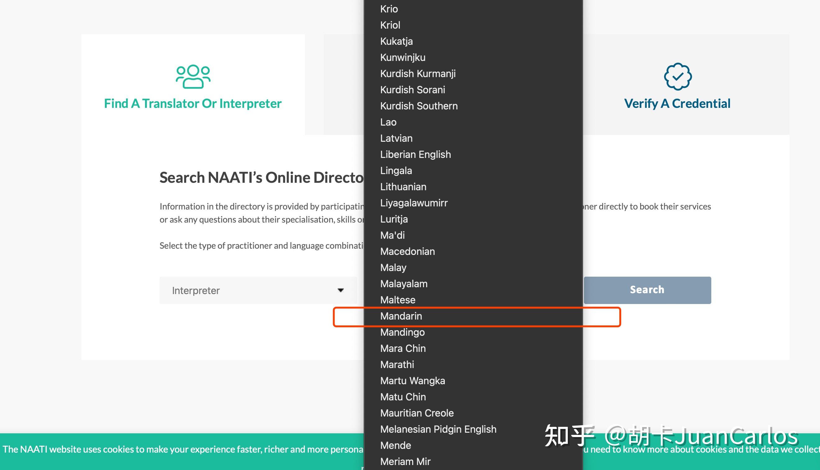Choose Lao from the list
The image size is (820, 470).
[388, 122]
